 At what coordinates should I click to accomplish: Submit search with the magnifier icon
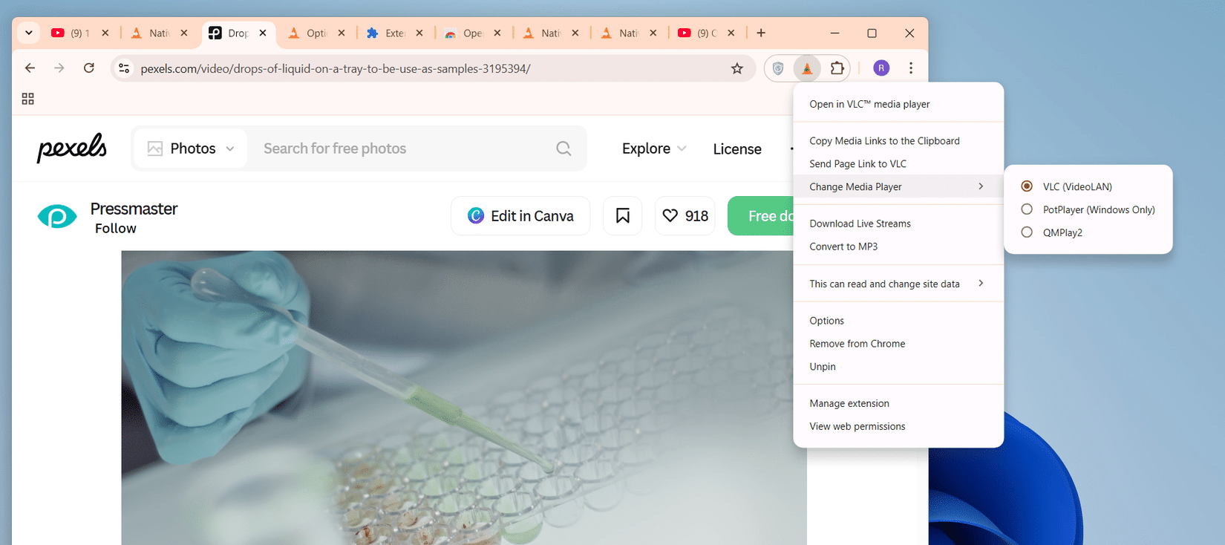click(x=564, y=149)
